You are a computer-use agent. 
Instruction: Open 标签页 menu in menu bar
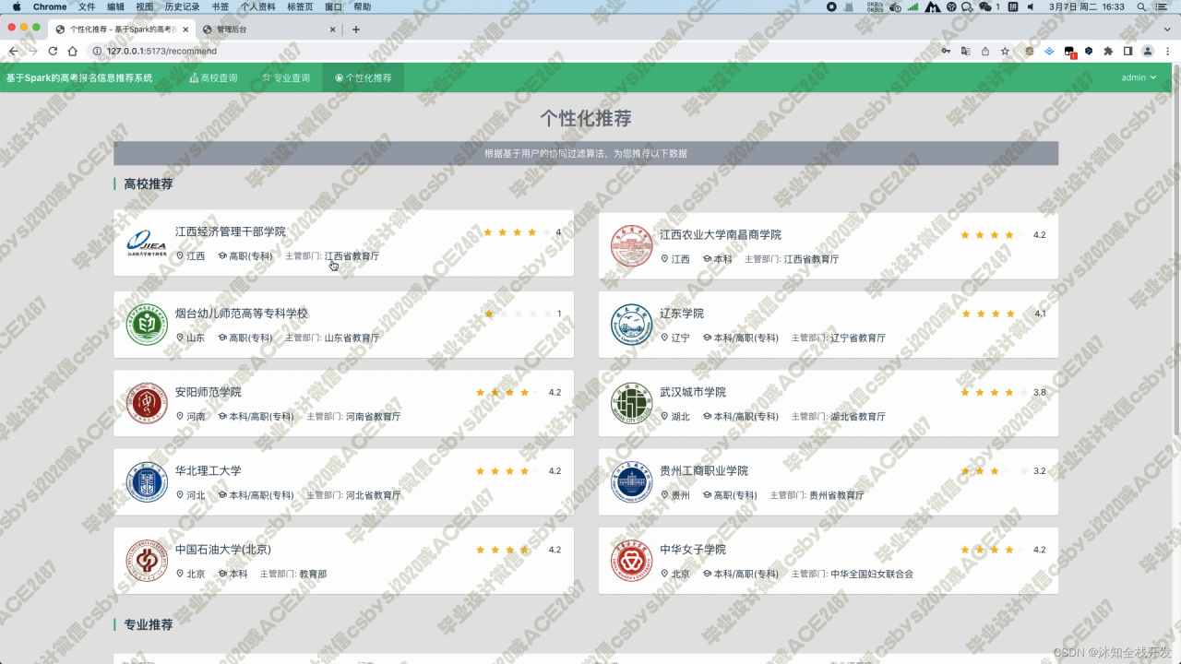tap(300, 6)
